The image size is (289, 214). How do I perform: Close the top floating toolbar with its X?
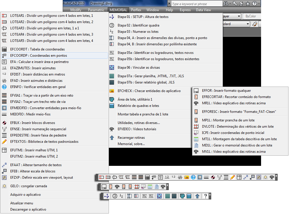tap(276, 176)
